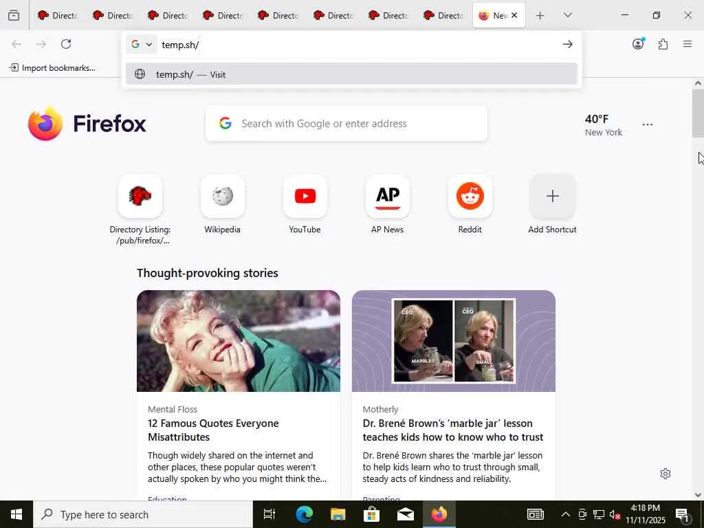Open Dr. Brené Brown marble jar story

[453, 430]
